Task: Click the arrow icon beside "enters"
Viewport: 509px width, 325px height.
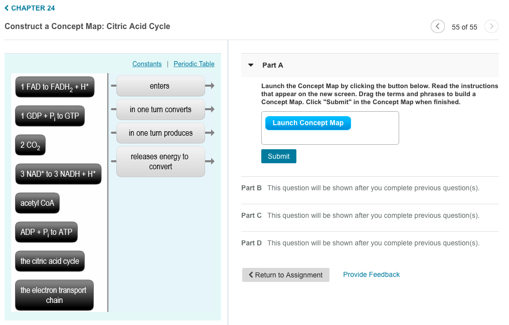Action: pos(210,86)
